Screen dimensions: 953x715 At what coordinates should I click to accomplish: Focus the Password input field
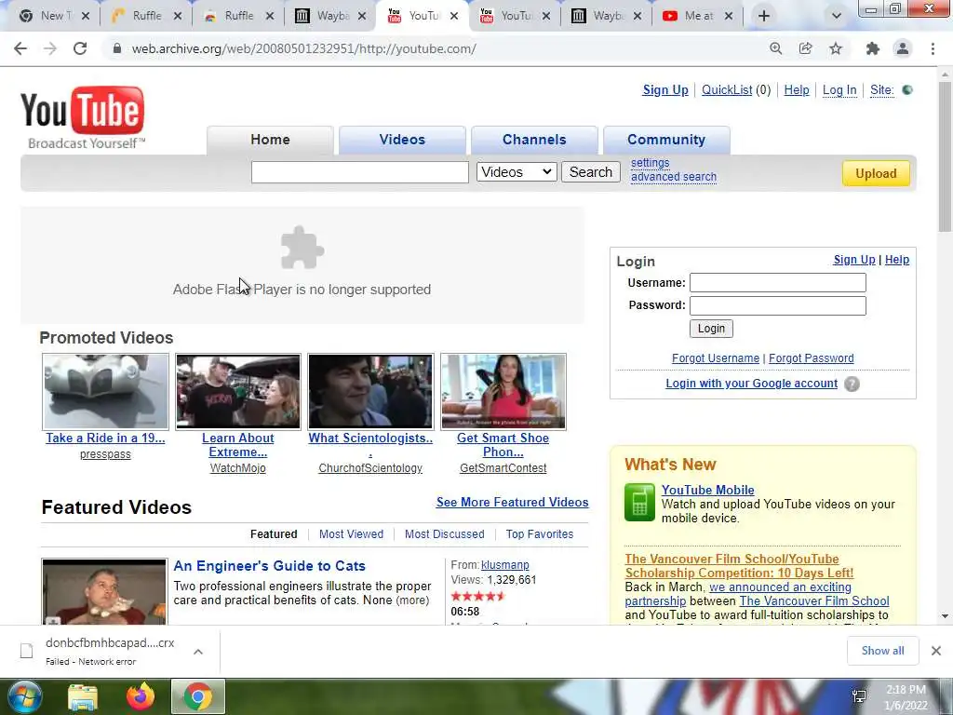tap(778, 305)
